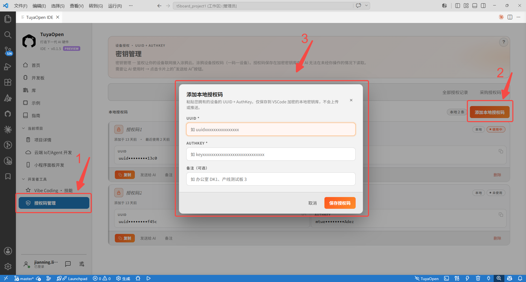Copy AUTHKEY icon of 授权码2 card
The image size is (526, 282).
point(501,215)
